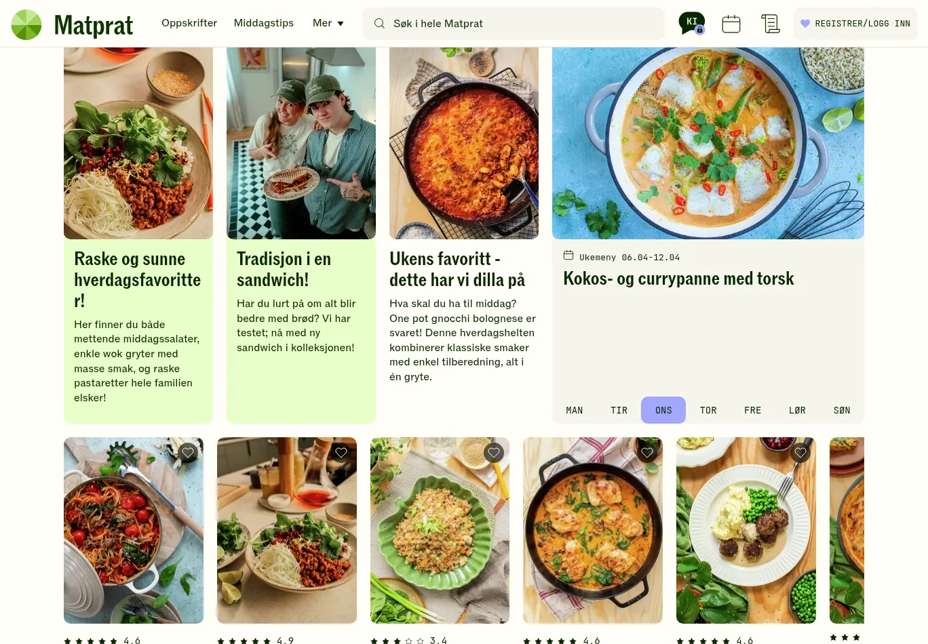928x644 pixels.
Task: Switch weekly menu to MAN
Action: coord(575,410)
